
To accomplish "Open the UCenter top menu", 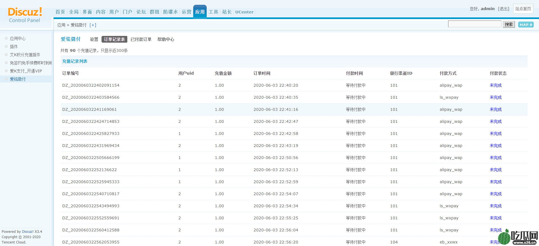I will 244,12.
